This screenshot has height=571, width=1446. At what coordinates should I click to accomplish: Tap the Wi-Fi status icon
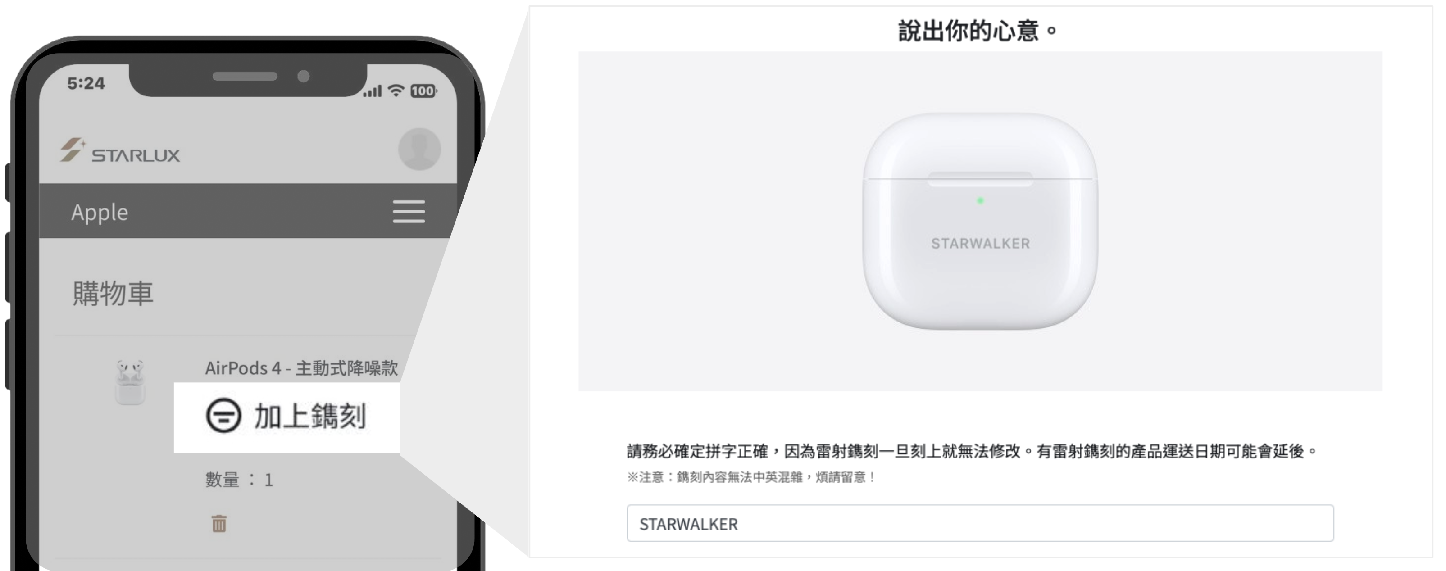[396, 91]
